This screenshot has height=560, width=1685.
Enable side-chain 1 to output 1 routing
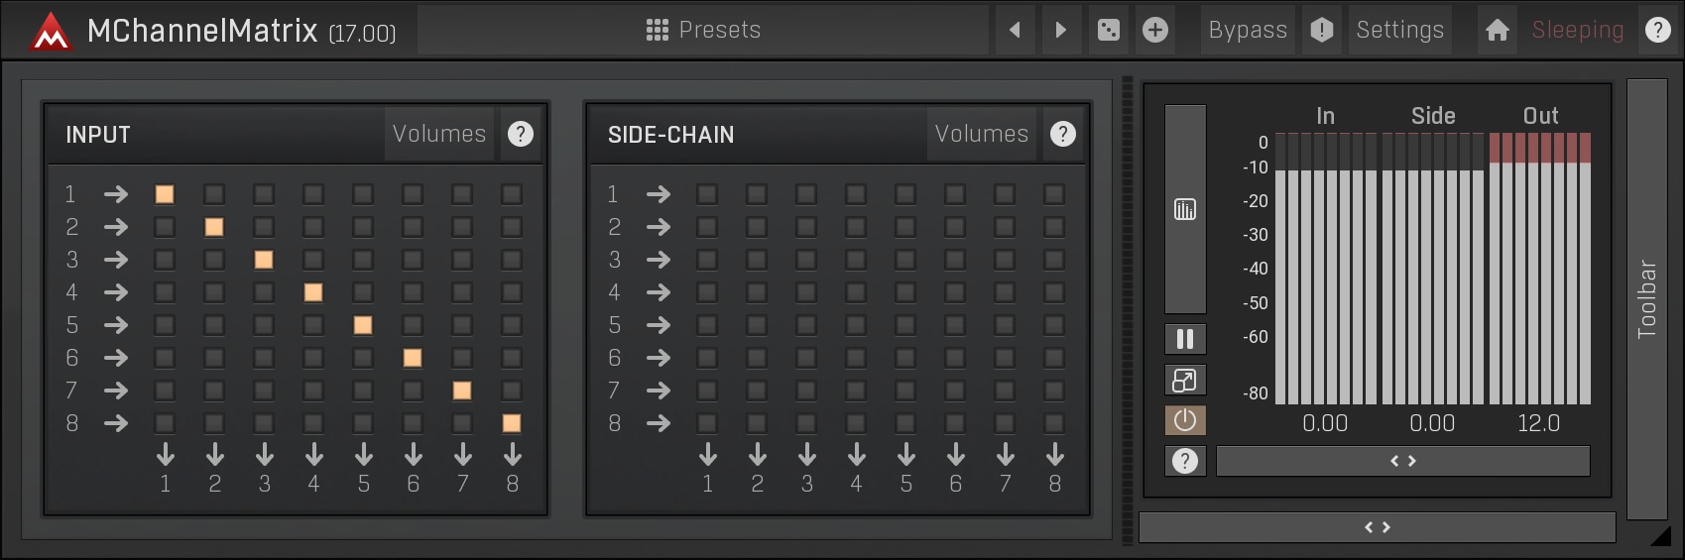coord(707,194)
